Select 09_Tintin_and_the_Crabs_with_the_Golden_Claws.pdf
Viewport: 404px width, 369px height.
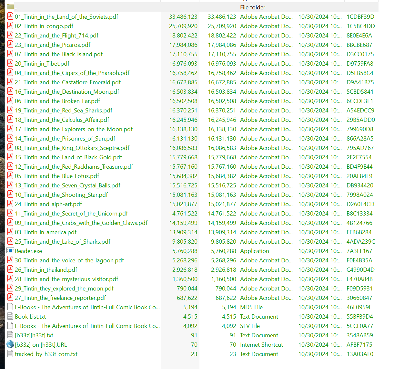pyautogui.click(x=81, y=223)
